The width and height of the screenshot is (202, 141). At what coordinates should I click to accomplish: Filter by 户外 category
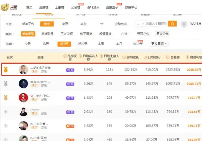pyautogui.click(x=124, y=34)
